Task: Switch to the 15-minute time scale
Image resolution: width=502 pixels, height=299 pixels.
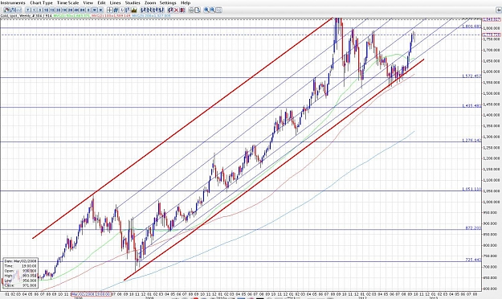Action: (x=52, y=10)
